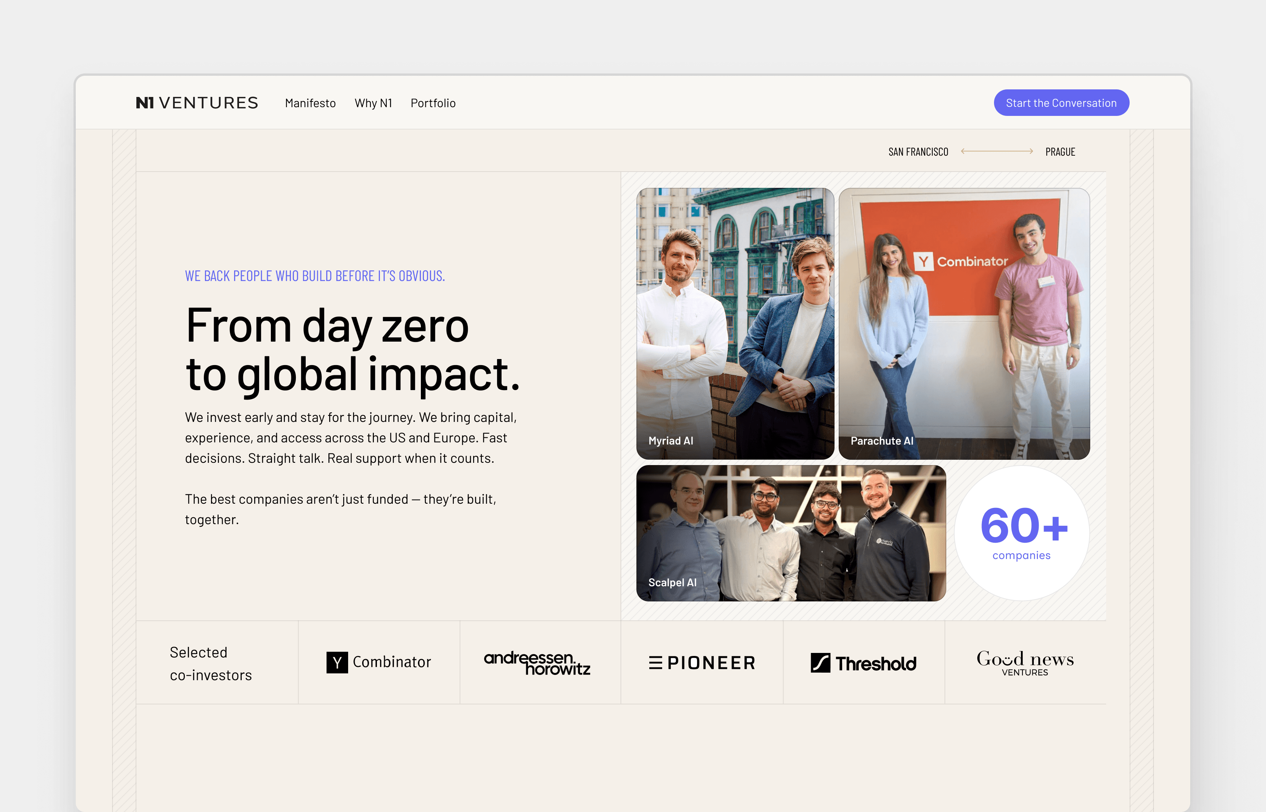Click the Y Combinator co-investor logo
The image size is (1266, 812).
click(378, 662)
